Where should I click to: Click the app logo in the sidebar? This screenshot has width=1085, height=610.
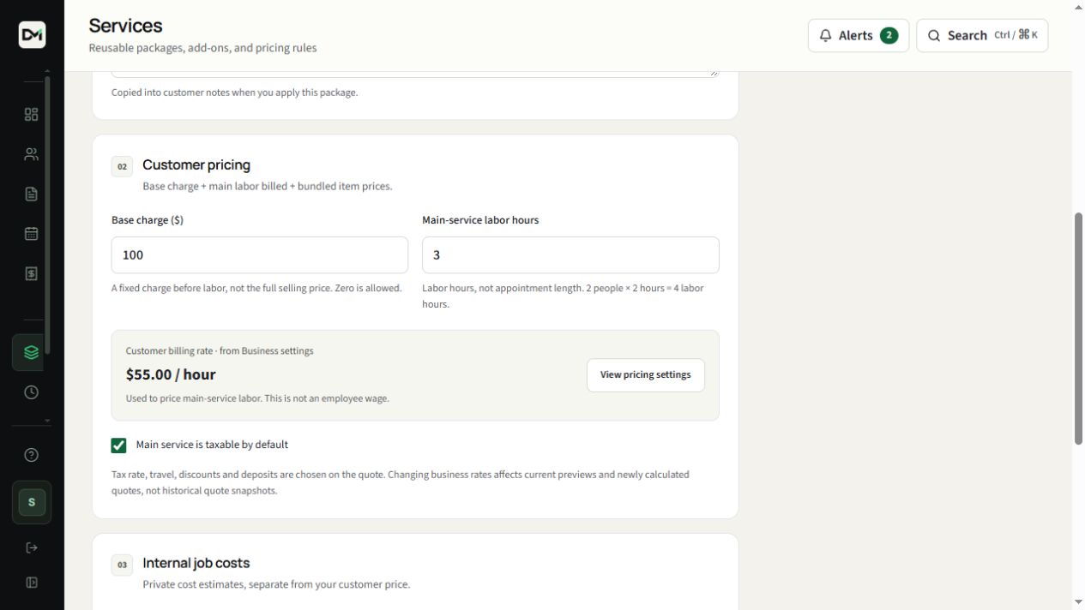click(32, 34)
